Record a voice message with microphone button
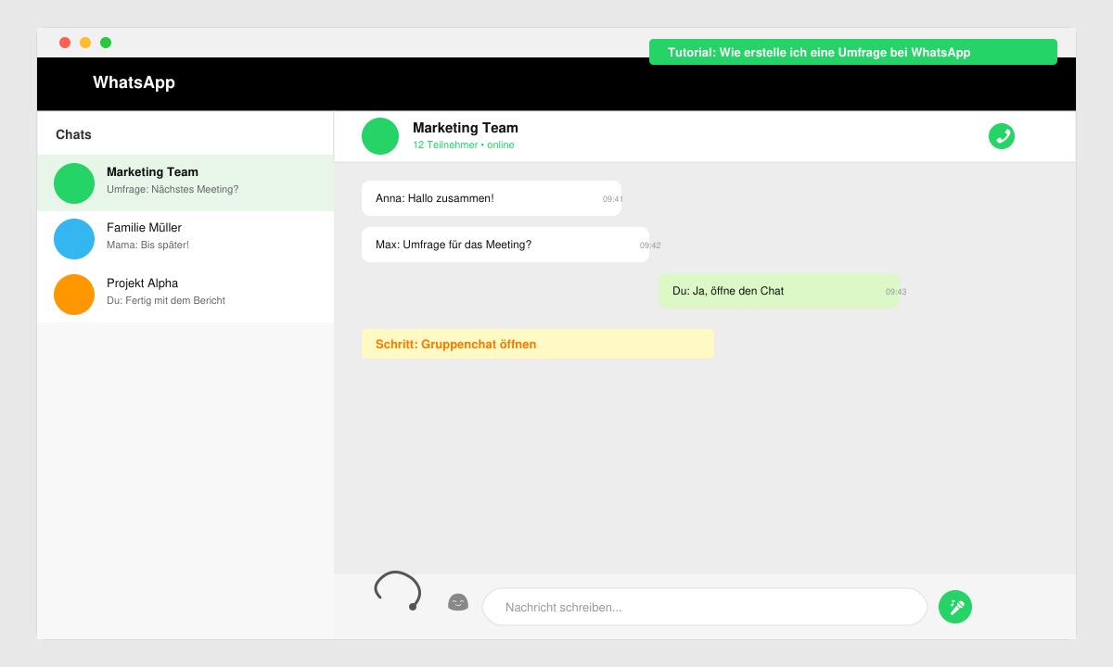This screenshot has width=1113, height=667. [955, 607]
